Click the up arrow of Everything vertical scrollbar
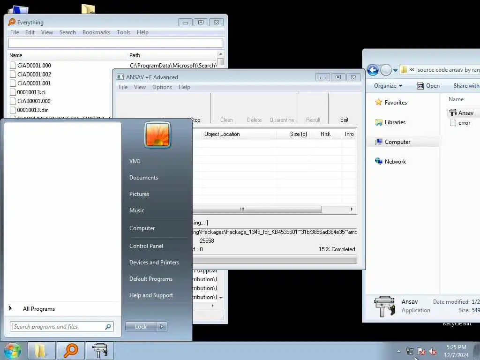Screen dimensions: 480x360 pyautogui.click(x=221, y=54)
